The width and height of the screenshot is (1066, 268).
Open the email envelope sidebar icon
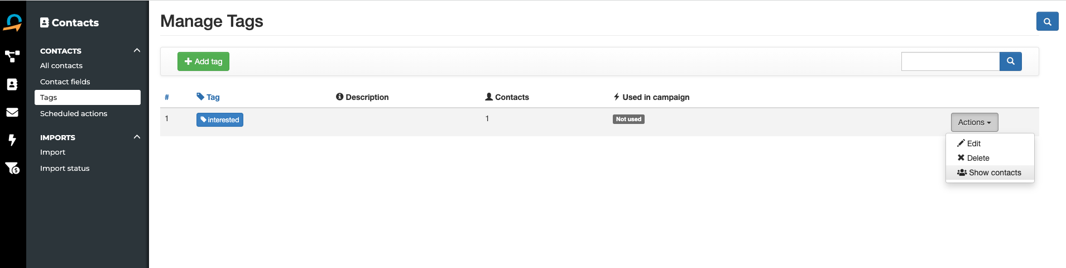12,112
